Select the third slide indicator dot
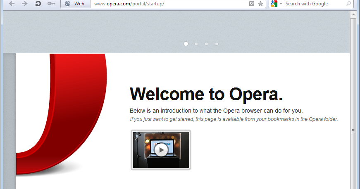This screenshot has height=189, width=360. [x=206, y=44]
